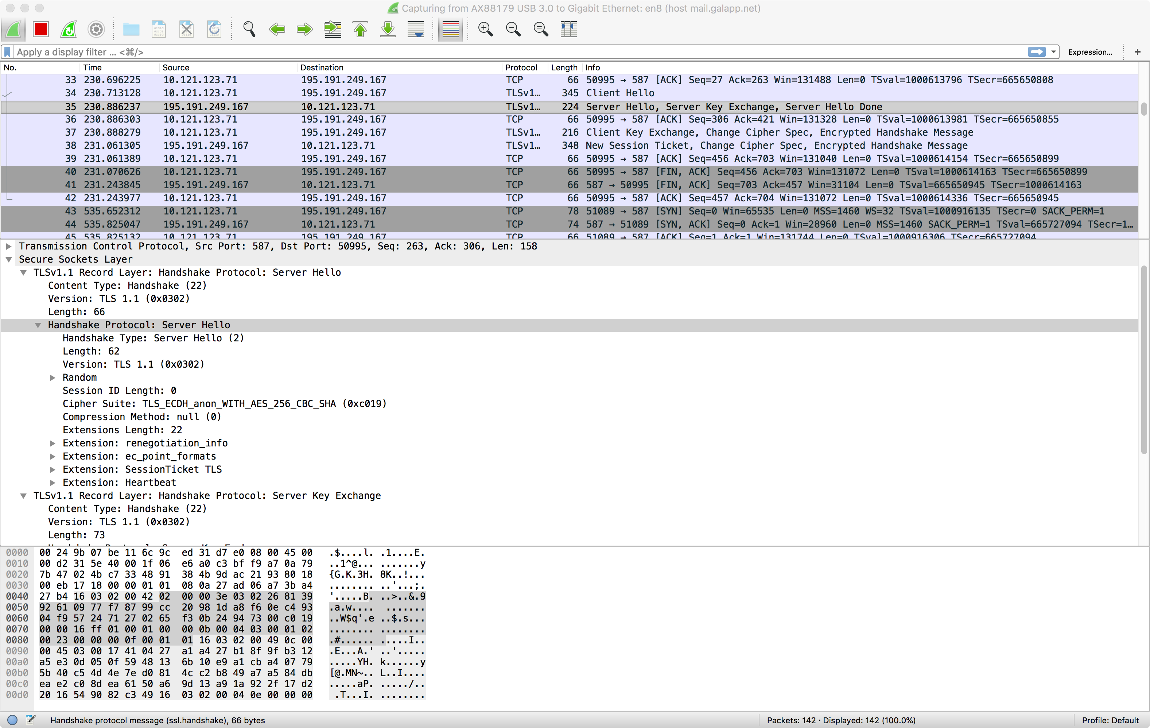
Task: Edit the capture file comment
Action: coord(31,720)
